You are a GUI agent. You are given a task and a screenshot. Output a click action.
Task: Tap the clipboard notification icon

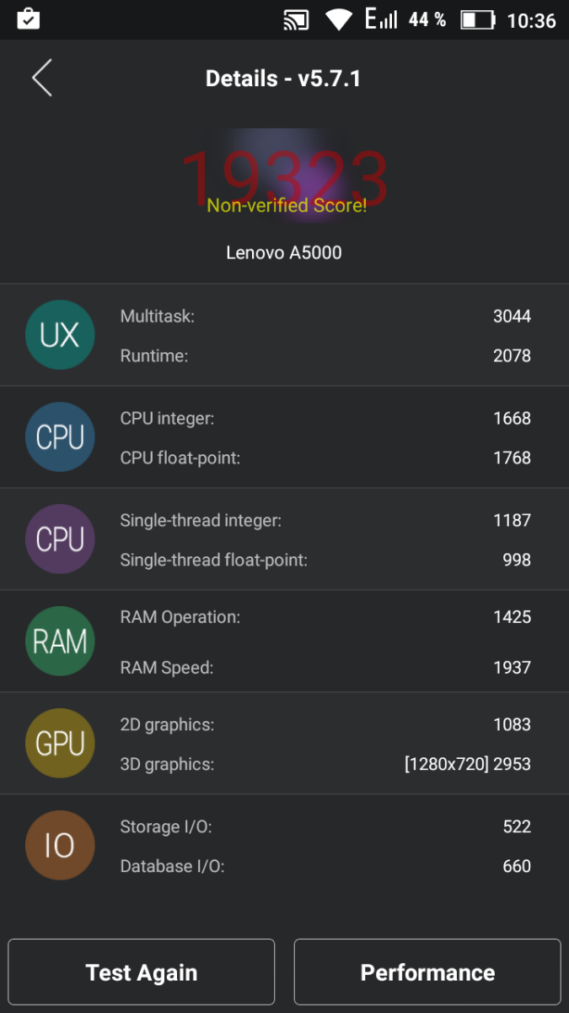tap(28, 19)
